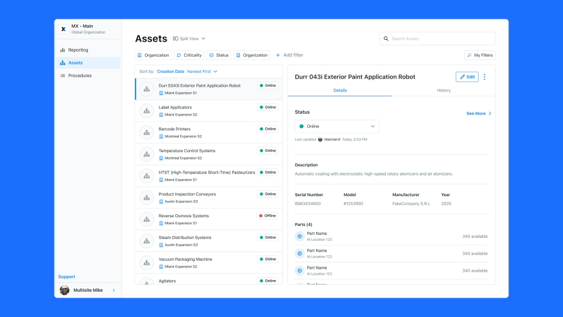
Task: Select the Label Applicators asset
Action: [209, 111]
